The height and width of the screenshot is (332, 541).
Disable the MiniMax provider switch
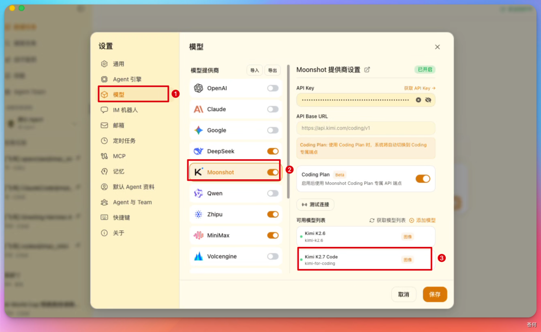coord(273,235)
